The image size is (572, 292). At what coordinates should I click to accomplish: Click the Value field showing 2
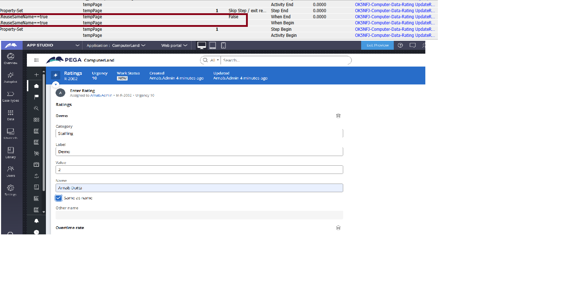[199, 170]
